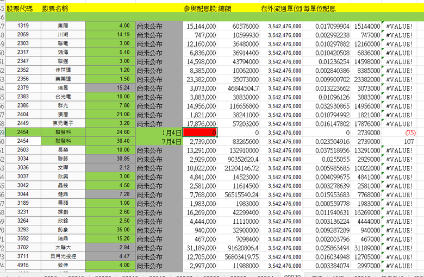Select stock code cell 4915
Image resolution: width=424 pixels, height=277 pixels.
click(23, 266)
